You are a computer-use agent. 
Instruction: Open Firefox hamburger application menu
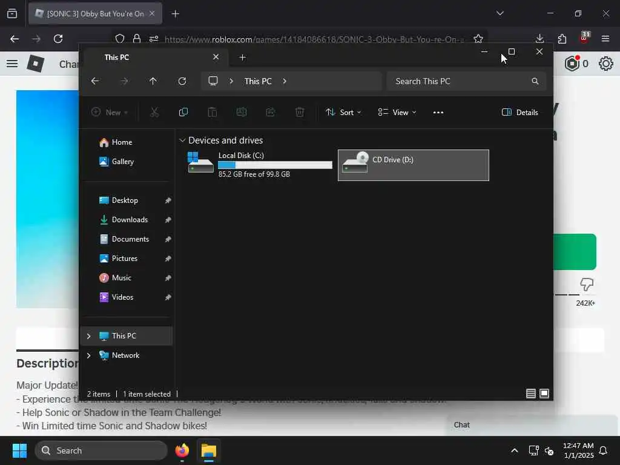tap(605, 39)
